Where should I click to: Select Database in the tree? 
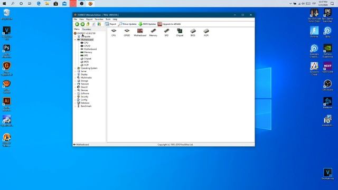[85, 103]
